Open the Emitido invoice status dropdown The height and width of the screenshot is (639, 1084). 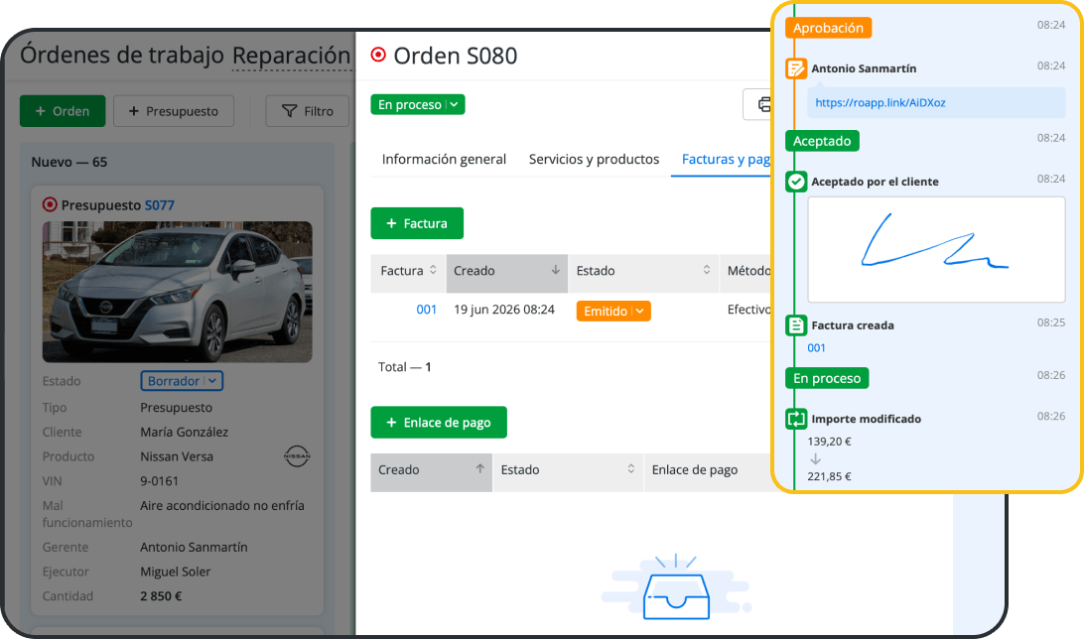(x=613, y=311)
